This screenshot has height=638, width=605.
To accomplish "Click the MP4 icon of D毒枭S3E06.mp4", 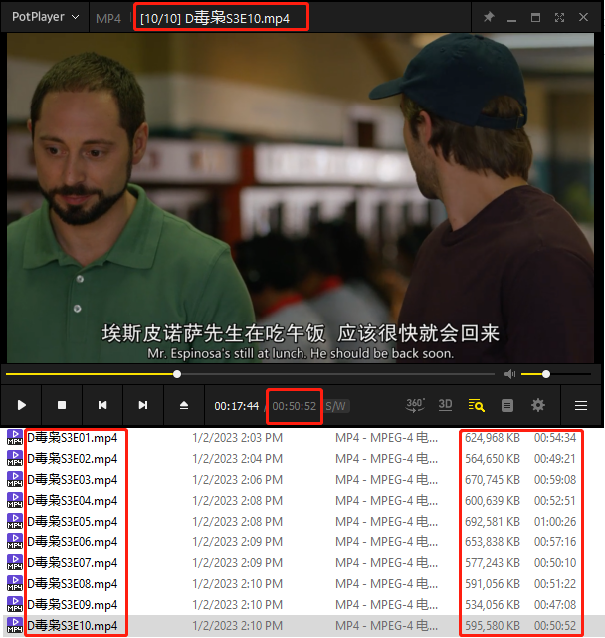I will click(x=15, y=542).
